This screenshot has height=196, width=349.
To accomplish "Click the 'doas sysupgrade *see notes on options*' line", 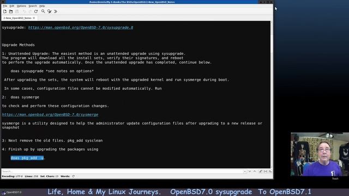I will tap(52, 71).
